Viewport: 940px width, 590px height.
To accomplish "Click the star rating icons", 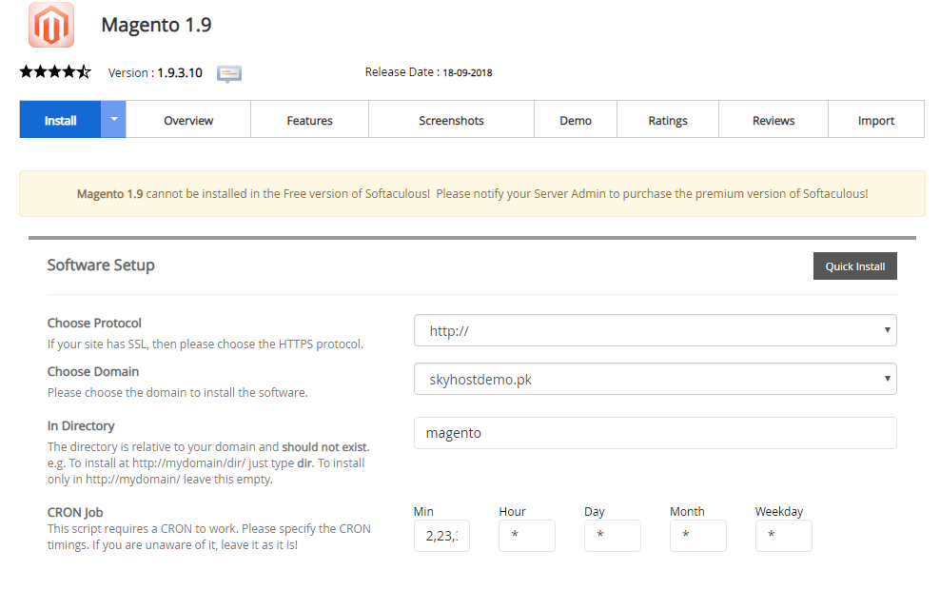I will click(55, 72).
